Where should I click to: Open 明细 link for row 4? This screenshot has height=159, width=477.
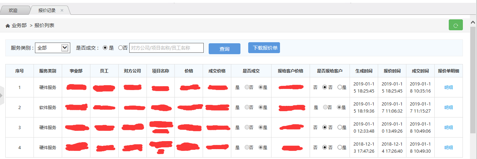coord(448,148)
